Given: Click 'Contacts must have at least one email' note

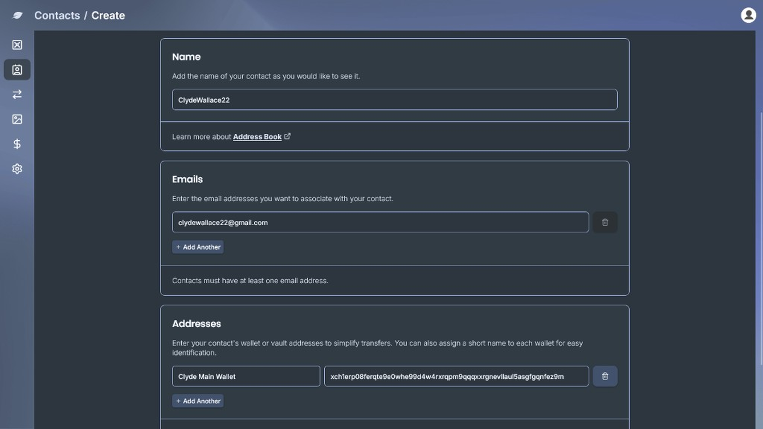Looking at the screenshot, I should pyautogui.click(x=250, y=281).
